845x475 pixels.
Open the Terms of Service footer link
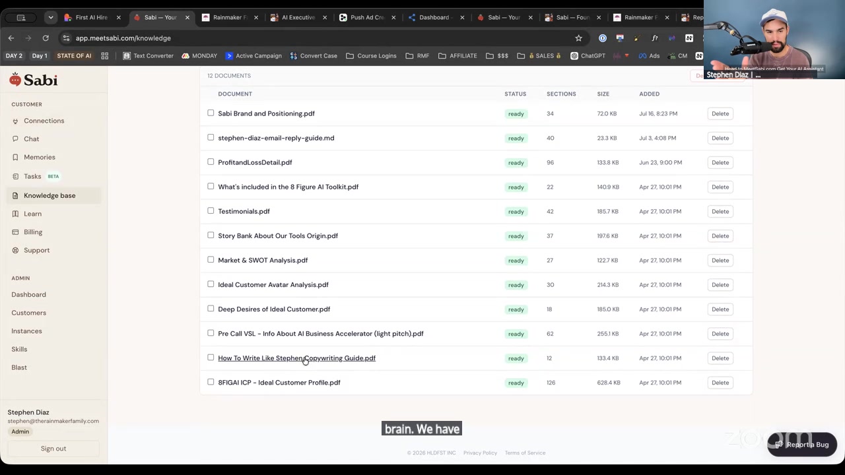click(525, 453)
